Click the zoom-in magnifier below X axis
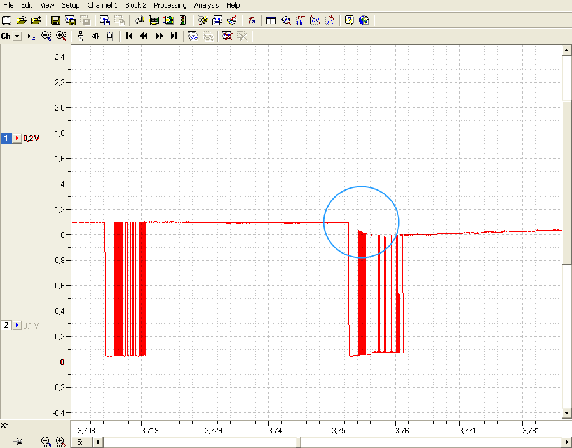This screenshot has height=448, width=572. pos(60,442)
